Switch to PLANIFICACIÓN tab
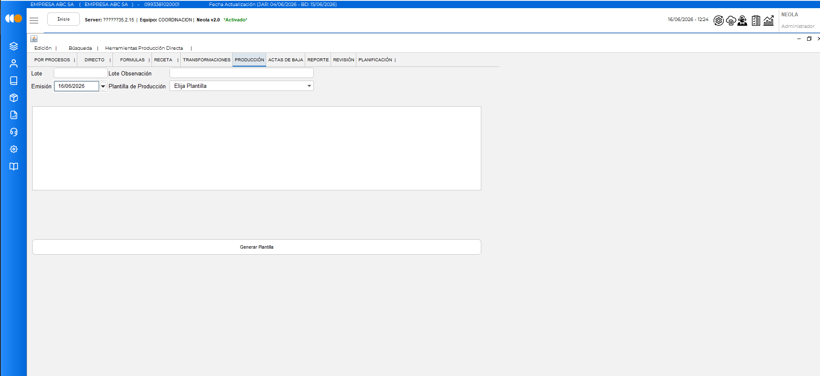Image resolution: width=820 pixels, height=376 pixels. tap(375, 60)
